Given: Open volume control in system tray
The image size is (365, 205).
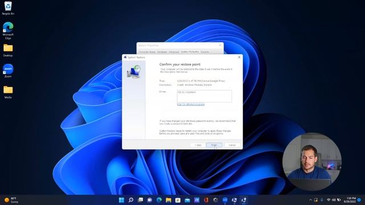Looking at the screenshot, I should click(334, 200).
